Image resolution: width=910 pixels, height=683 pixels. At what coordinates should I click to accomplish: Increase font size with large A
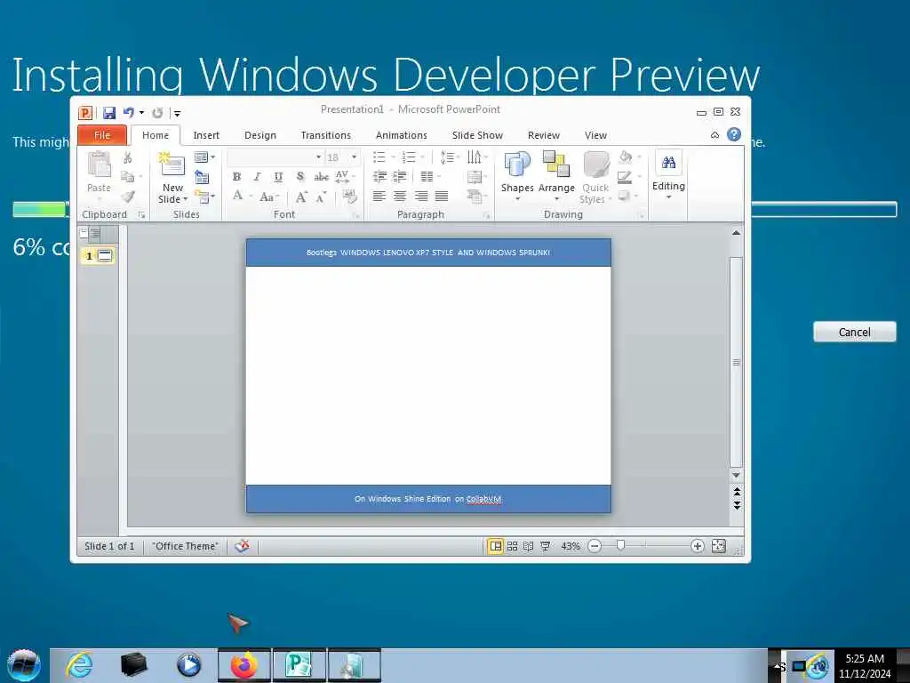[301, 197]
